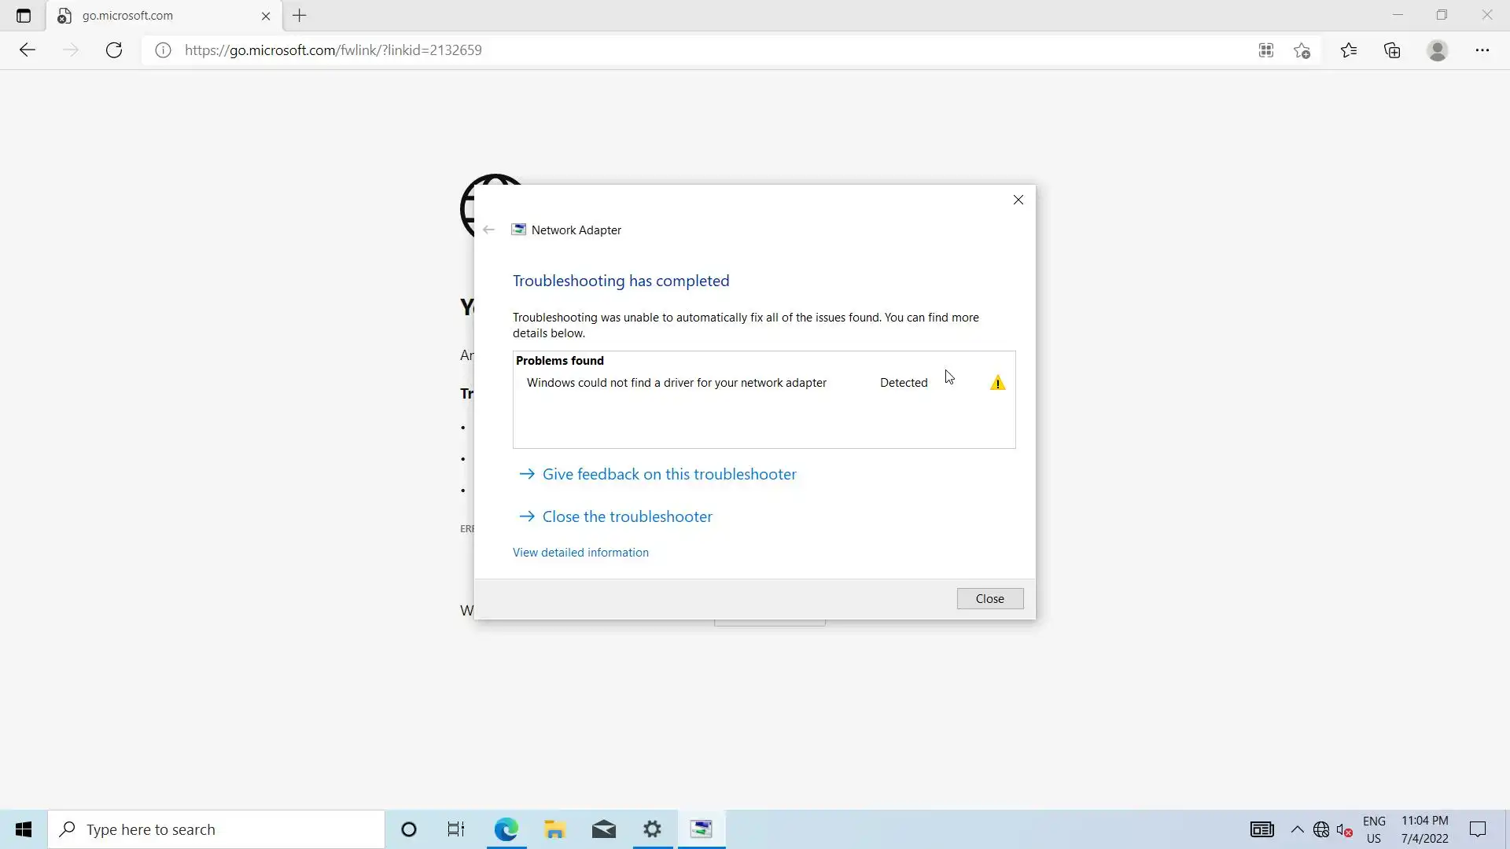Click the taskbar search box
Screen dimensions: 1510x849
click(x=216, y=829)
